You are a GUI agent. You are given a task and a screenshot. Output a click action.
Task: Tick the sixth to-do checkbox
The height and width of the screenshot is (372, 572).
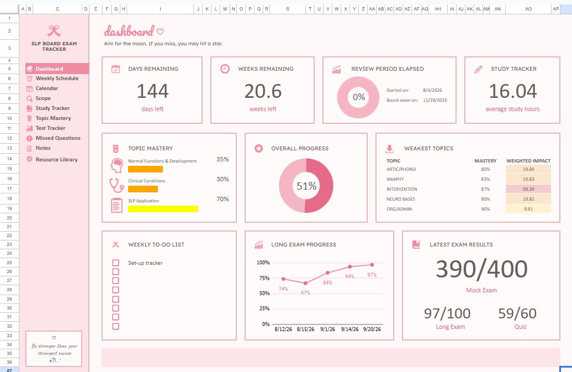pos(115,308)
